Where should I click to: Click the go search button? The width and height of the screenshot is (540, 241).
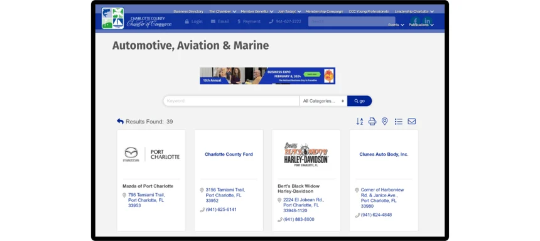(x=360, y=101)
